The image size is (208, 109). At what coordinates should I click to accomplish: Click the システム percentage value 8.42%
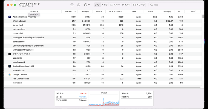coord(83,93)
